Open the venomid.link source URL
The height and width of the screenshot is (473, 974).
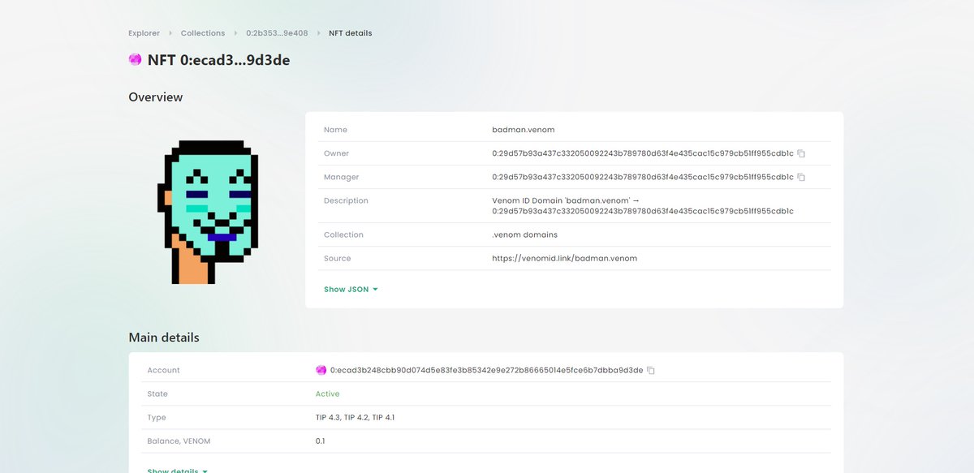pyautogui.click(x=564, y=258)
